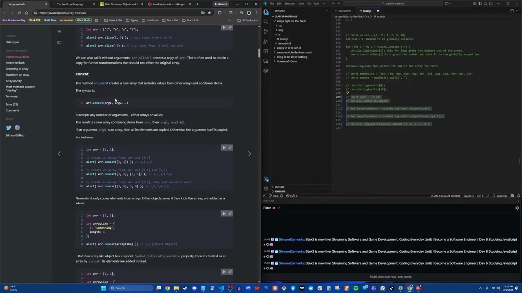Image resolution: width=522 pixels, height=293 pixels.
Task: Go to Chrome home page icon
Action: (27, 13)
